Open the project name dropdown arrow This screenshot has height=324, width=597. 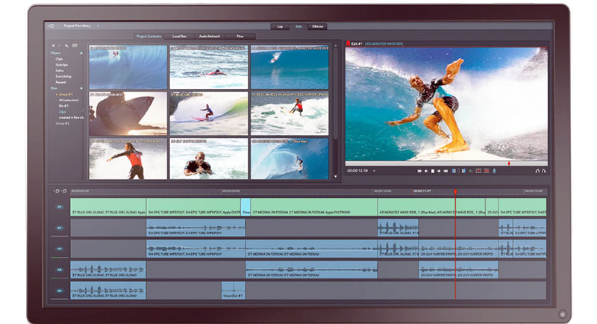tap(98, 26)
